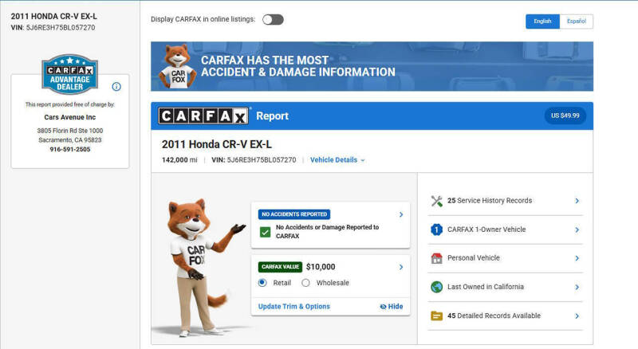
Task: Hide the CARFAX value section
Action: [392, 306]
